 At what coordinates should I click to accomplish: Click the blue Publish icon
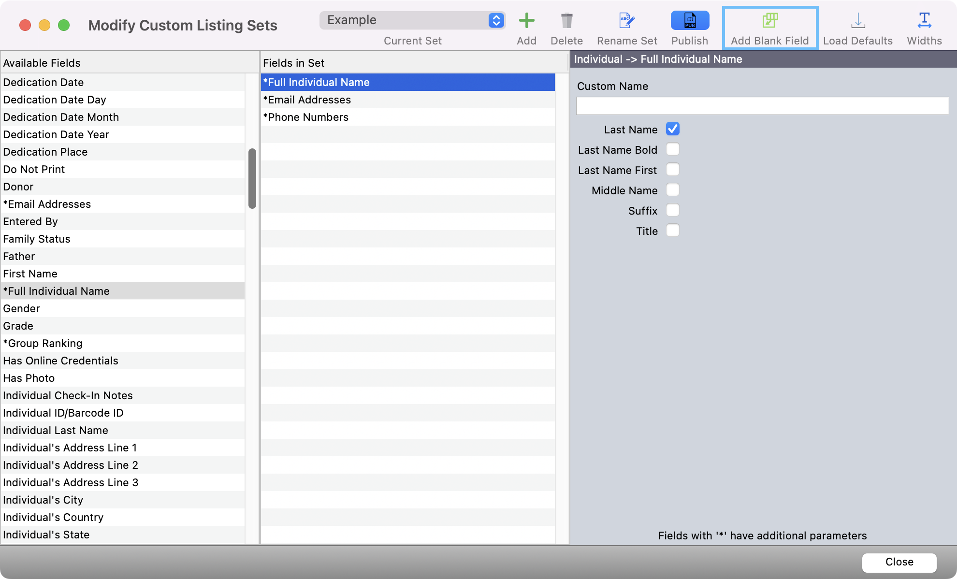coord(690,21)
